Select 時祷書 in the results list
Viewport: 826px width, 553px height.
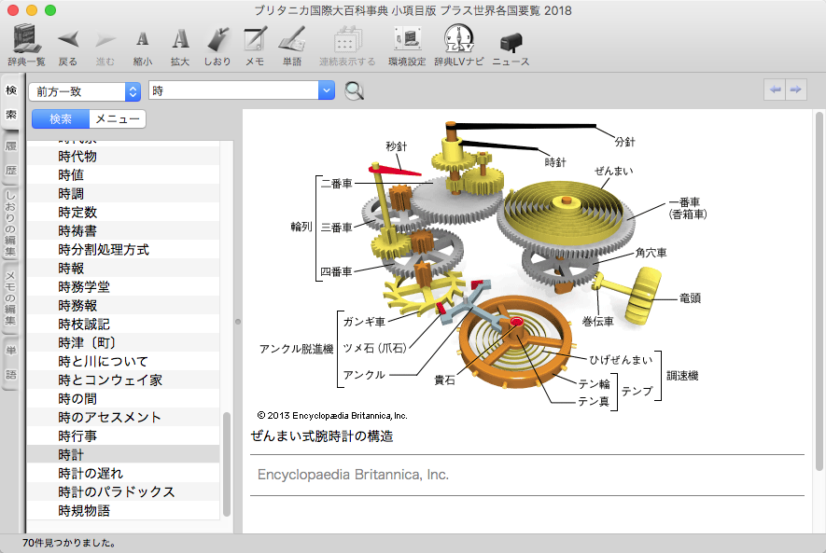pyautogui.click(x=123, y=231)
